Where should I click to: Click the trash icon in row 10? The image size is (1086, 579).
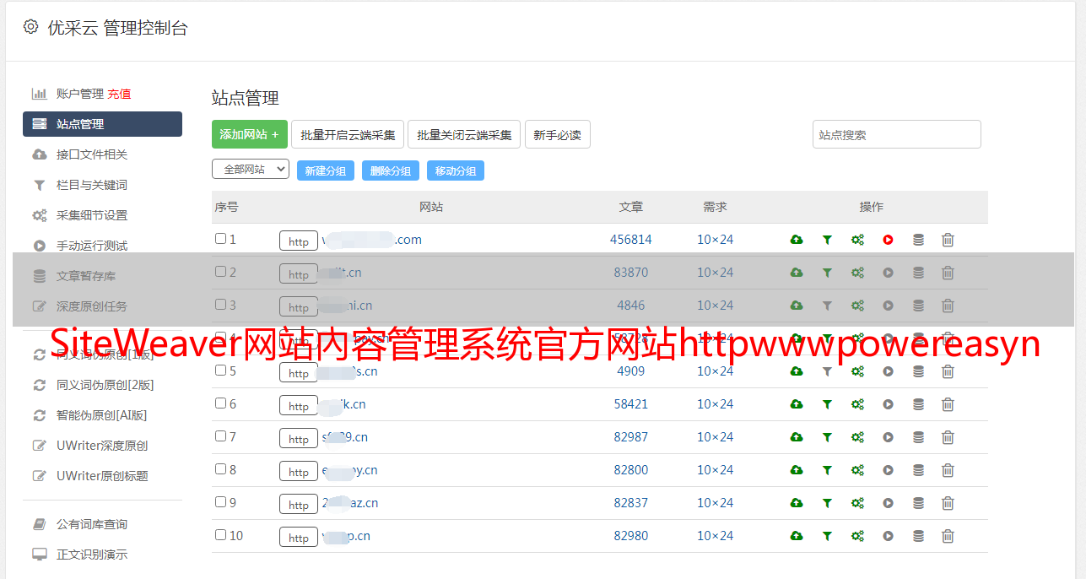point(948,536)
